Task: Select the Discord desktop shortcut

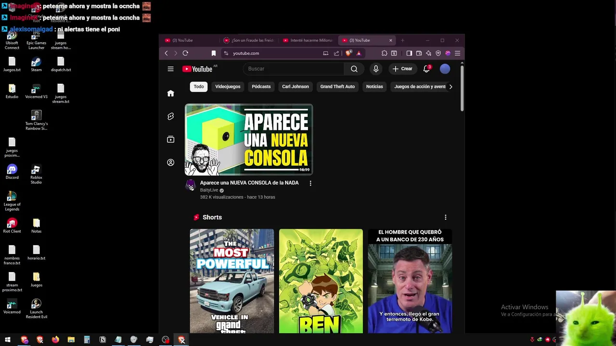Action: pos(12,172)
